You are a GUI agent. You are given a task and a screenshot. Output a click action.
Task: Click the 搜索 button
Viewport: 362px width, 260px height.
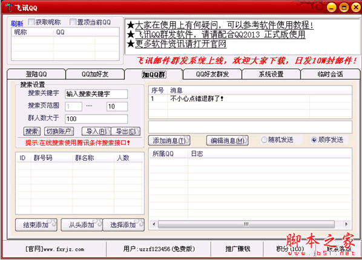tap(32, 132)
